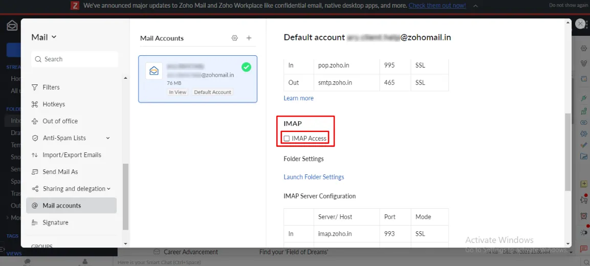Expand the Anti-Spam Lists section
The width and height of the screenshot is (590, 266).
point(108,138)
